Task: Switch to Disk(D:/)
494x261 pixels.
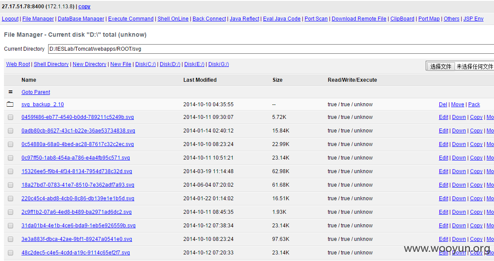Action: pyautogui.click(x=170, y=64)
